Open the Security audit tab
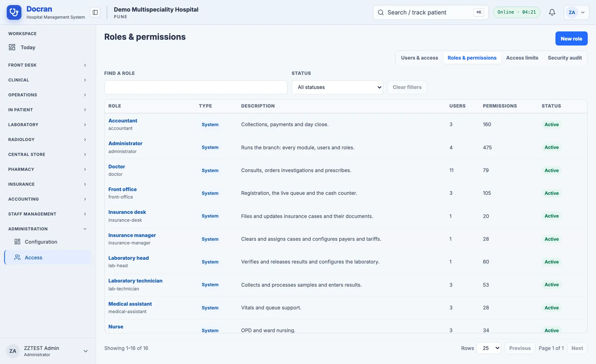Image resolution: width=596 pixels, height=364 pixels. 565,58
